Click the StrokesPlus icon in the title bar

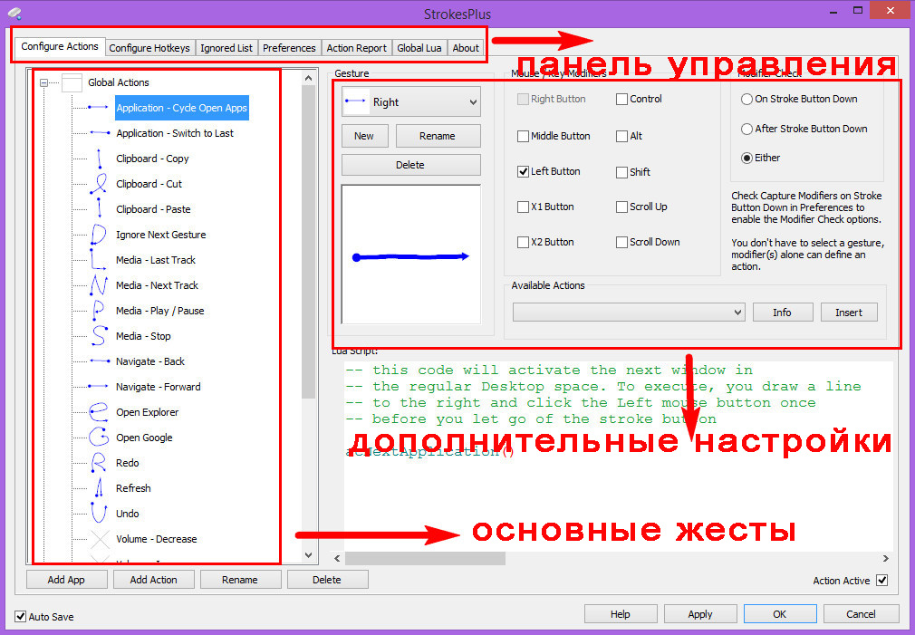pos(15,13)
